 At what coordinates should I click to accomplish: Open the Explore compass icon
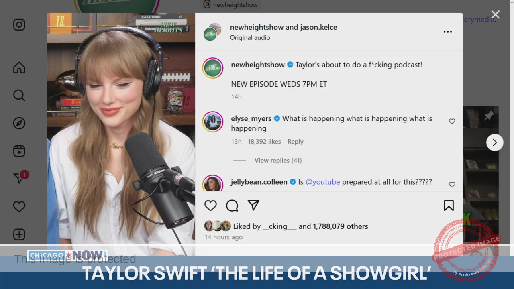[x=19, y=123]
